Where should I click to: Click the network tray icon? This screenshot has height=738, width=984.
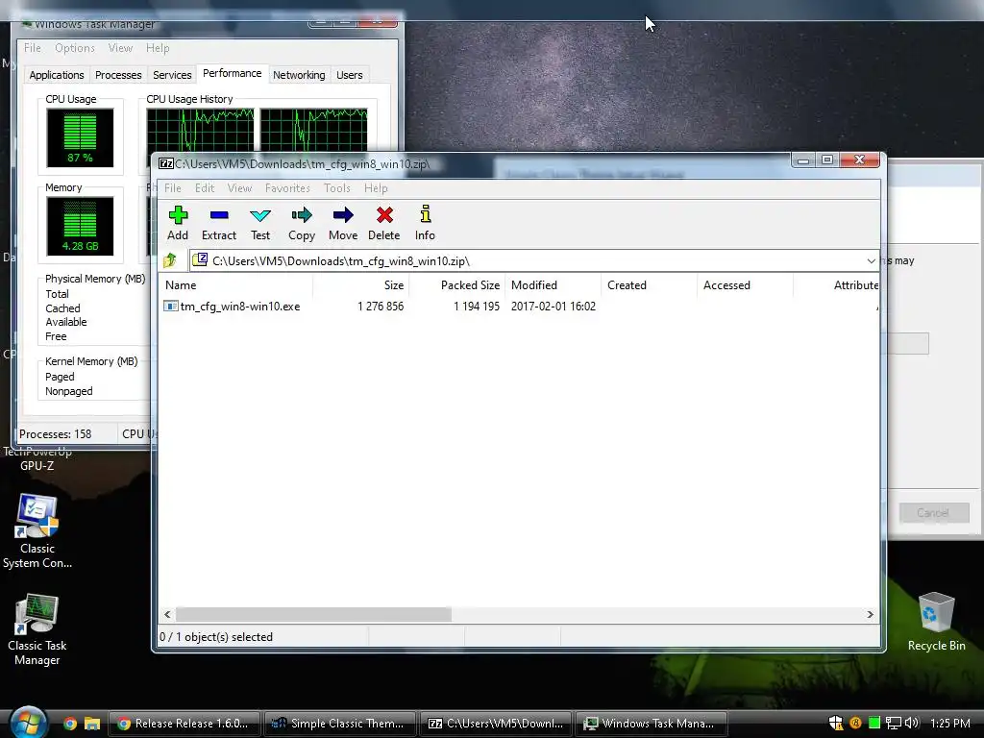pos(893,723)
